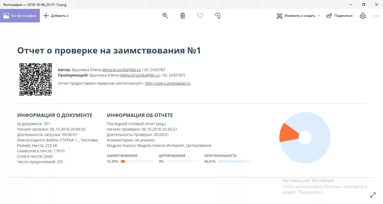The width and height of the screenshot is (383, 204).
Task: Click the source file name line
Action: [58, 140]
